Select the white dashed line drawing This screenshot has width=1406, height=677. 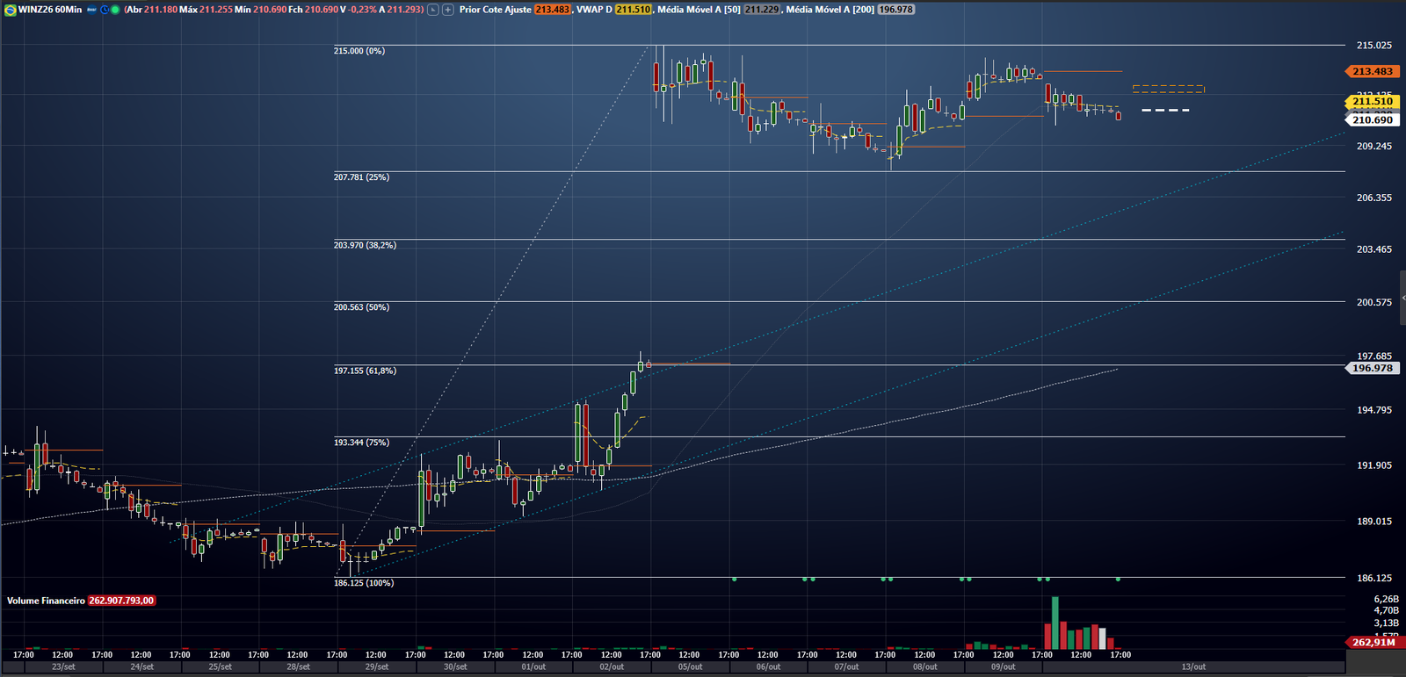[x=1165, y=111]
